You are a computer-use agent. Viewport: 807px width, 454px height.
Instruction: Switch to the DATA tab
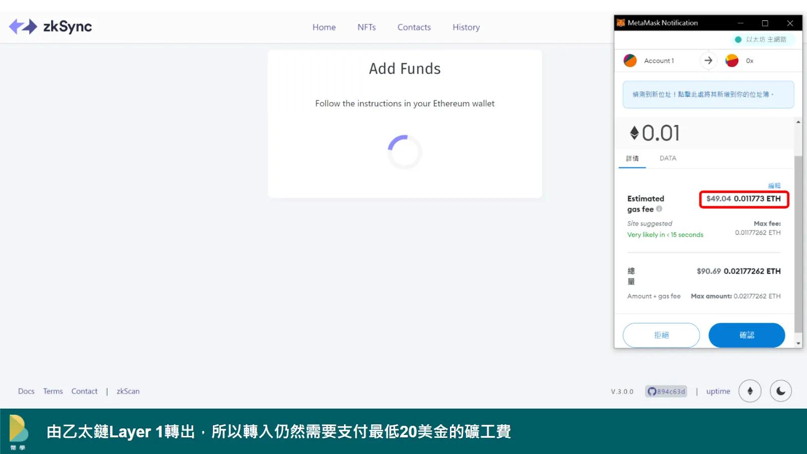click(667, 158)
